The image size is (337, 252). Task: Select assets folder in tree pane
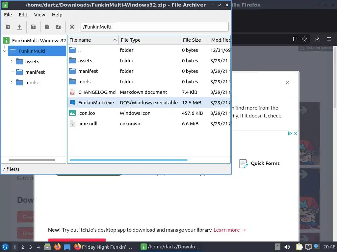[32, 62]
